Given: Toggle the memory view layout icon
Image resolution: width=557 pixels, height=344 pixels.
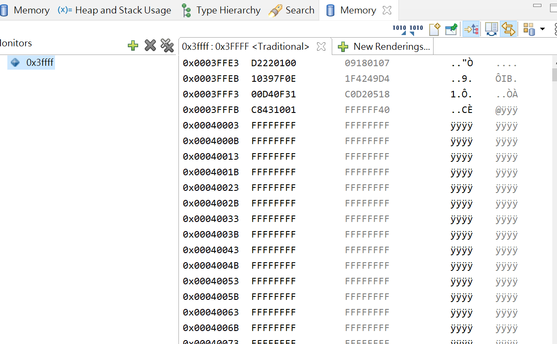Looking at the screenshot, I should click(x=528, y=29).
